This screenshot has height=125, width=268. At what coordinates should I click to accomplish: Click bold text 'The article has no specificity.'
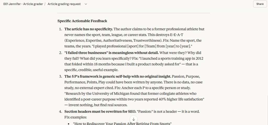(89, 29)
